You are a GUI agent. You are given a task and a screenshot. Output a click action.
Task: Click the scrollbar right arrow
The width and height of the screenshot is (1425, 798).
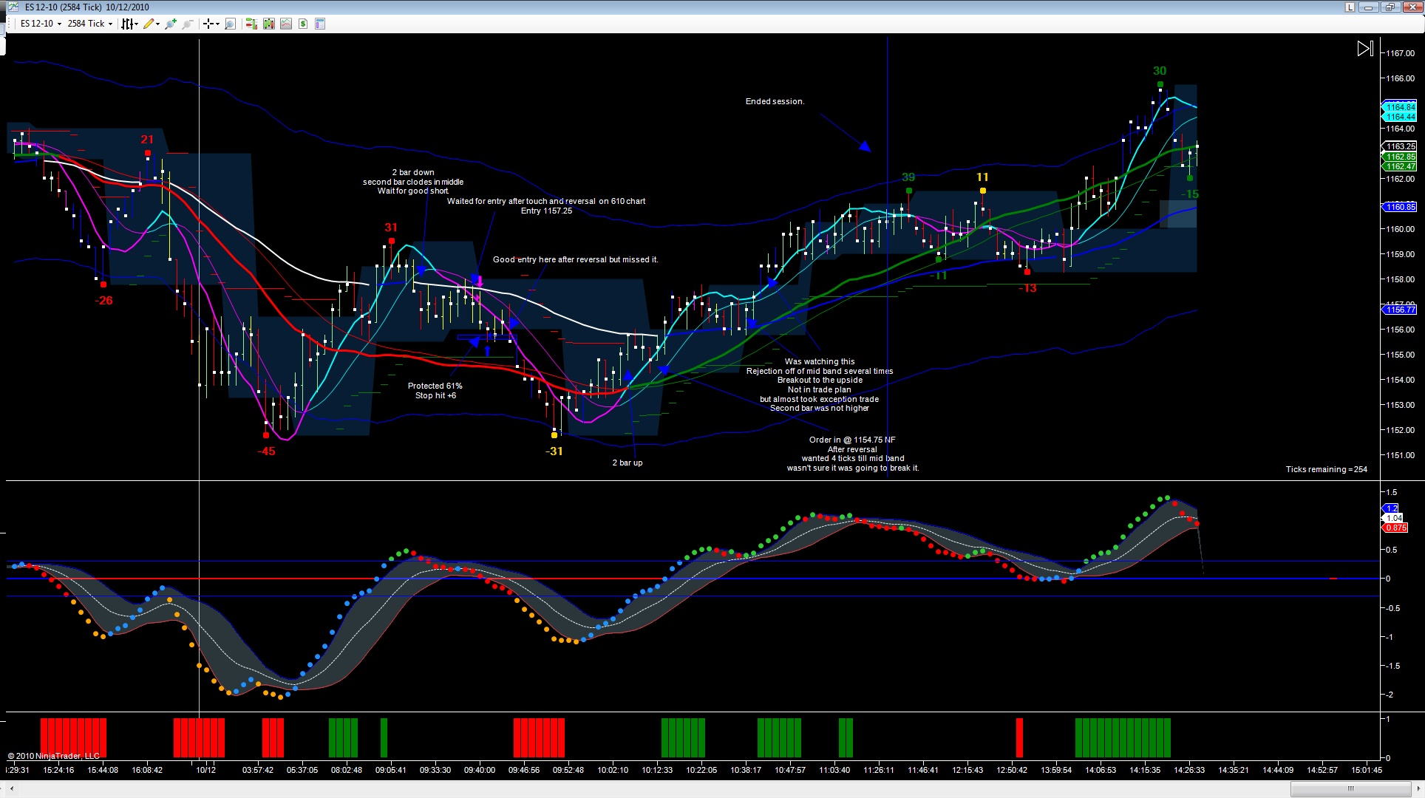1418,789
